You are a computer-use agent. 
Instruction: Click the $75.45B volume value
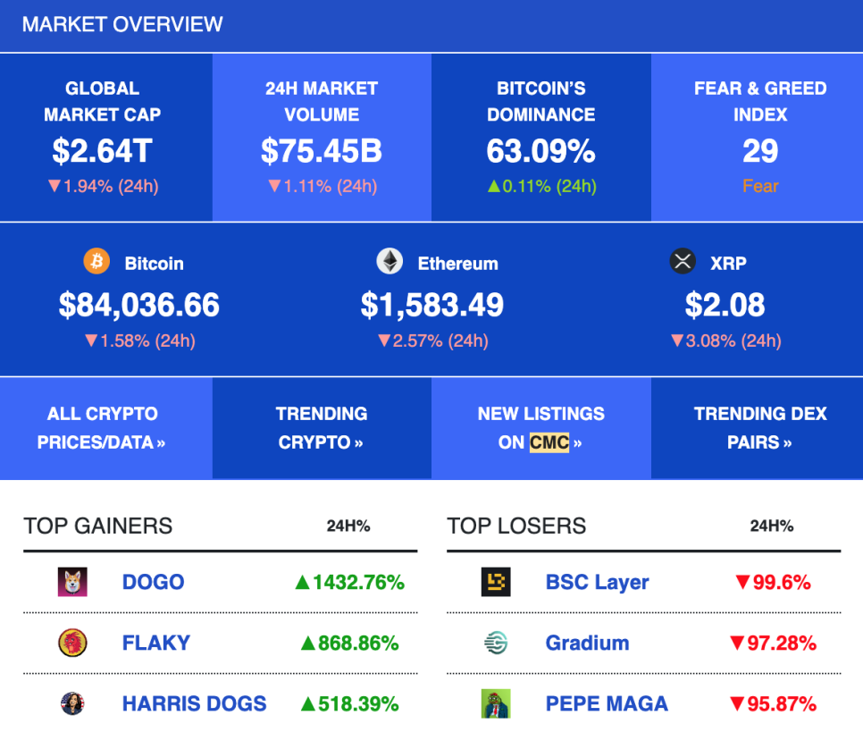coord(322,151)
